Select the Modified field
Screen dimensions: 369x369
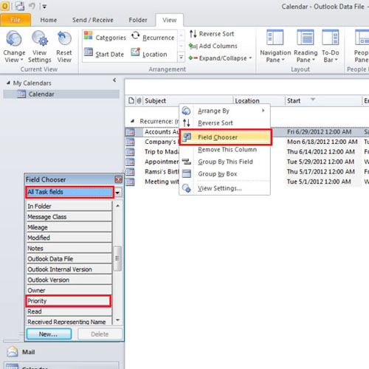pyautogui.click(x=69, y=238)
